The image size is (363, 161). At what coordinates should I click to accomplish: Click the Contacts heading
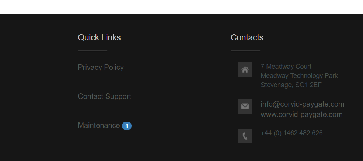[247, 37]
